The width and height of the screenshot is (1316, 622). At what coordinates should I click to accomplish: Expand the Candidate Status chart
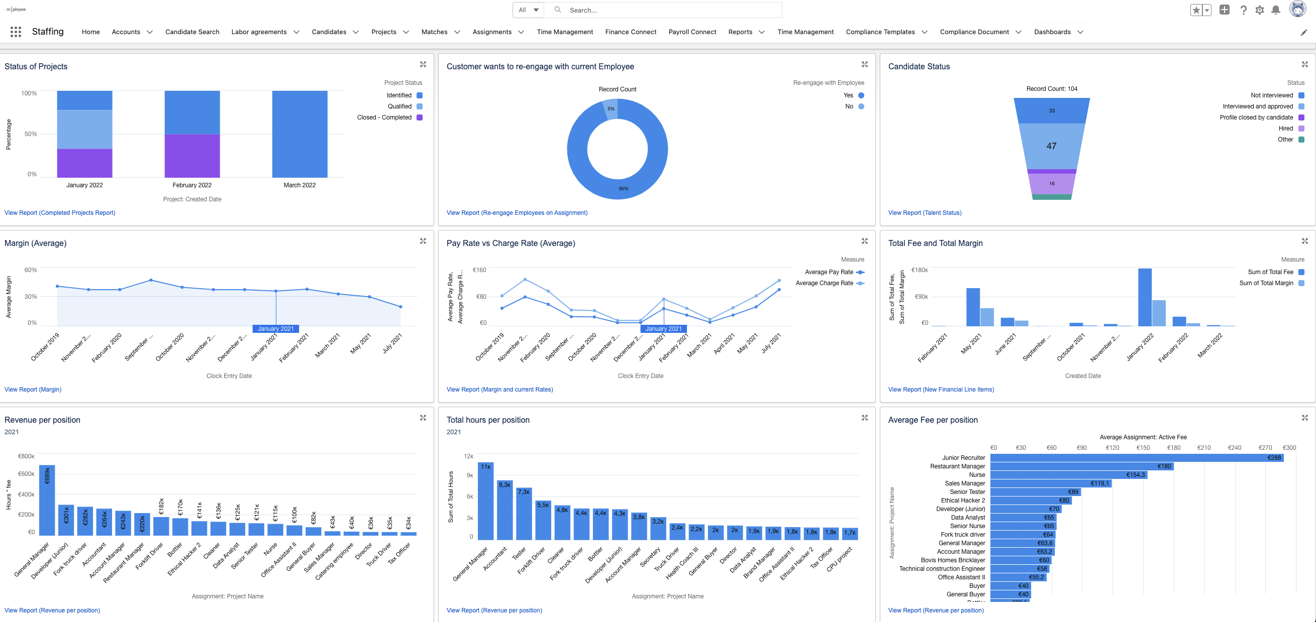click(x=1305, y=64)
